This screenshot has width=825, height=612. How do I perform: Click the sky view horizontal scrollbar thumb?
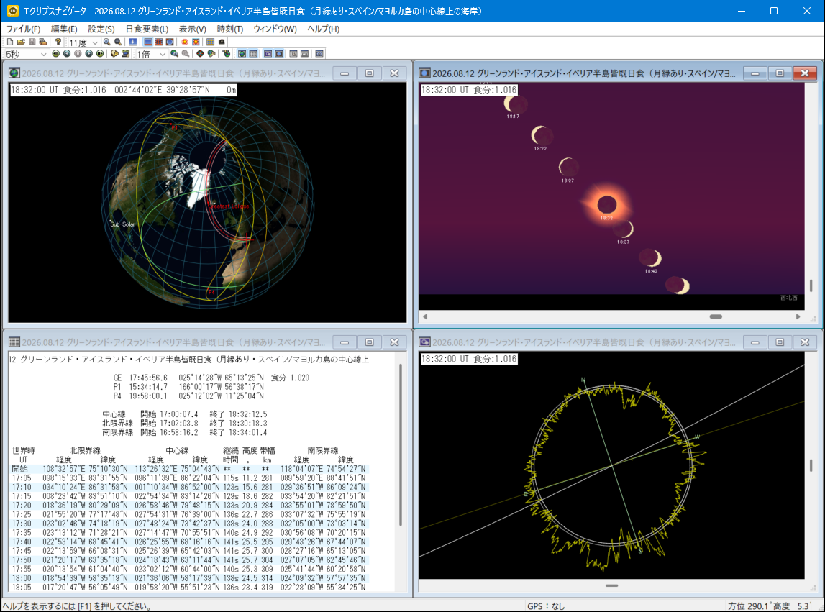pyautogui.click(x=715, y=316)
